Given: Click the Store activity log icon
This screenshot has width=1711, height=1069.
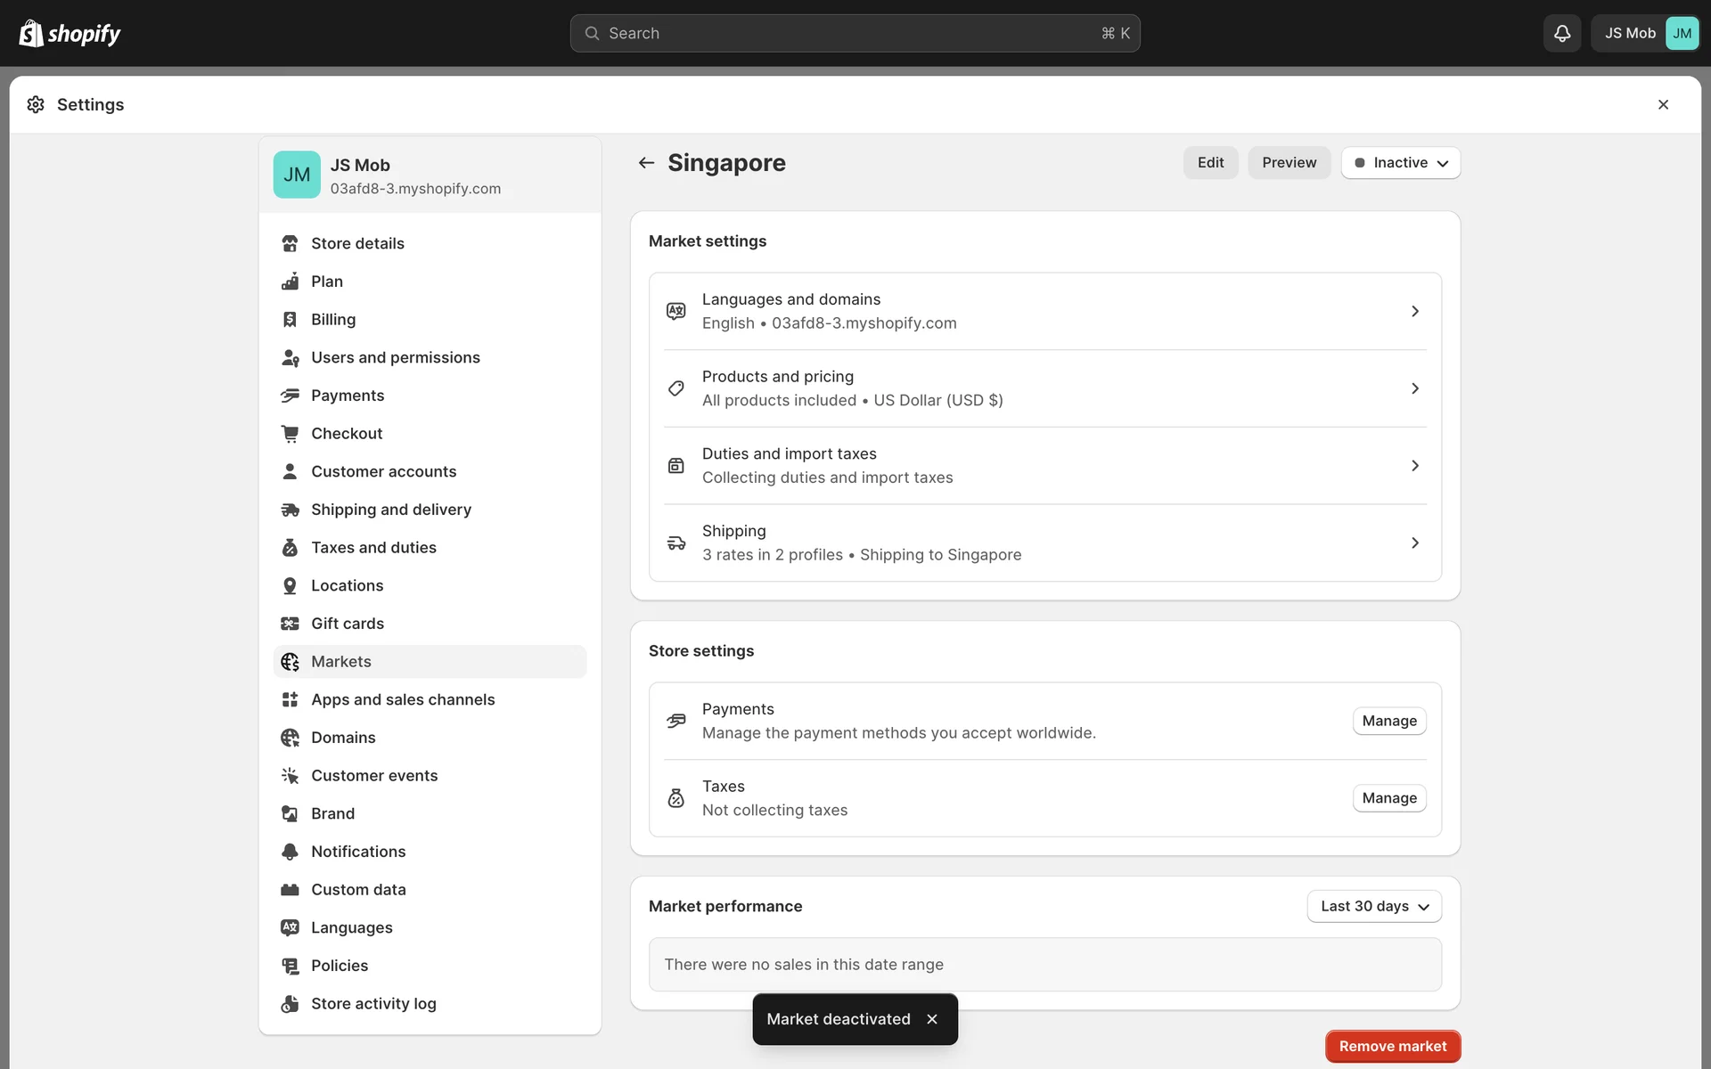Looking at the screenshot, I should click(x=290, y=1004).
